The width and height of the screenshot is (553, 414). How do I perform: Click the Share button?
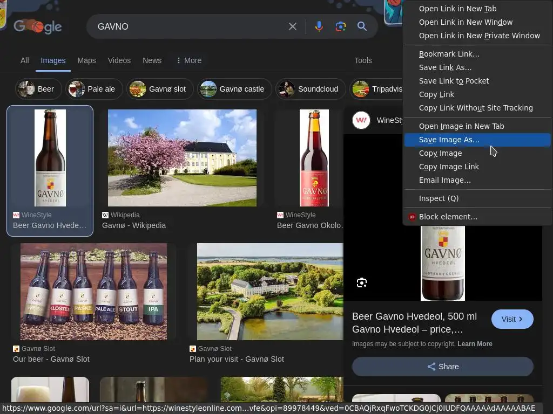[x=443, y=367]
